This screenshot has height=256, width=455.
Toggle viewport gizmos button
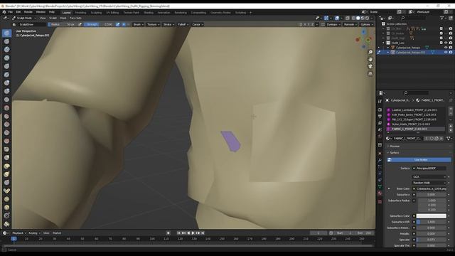(326, 18)
